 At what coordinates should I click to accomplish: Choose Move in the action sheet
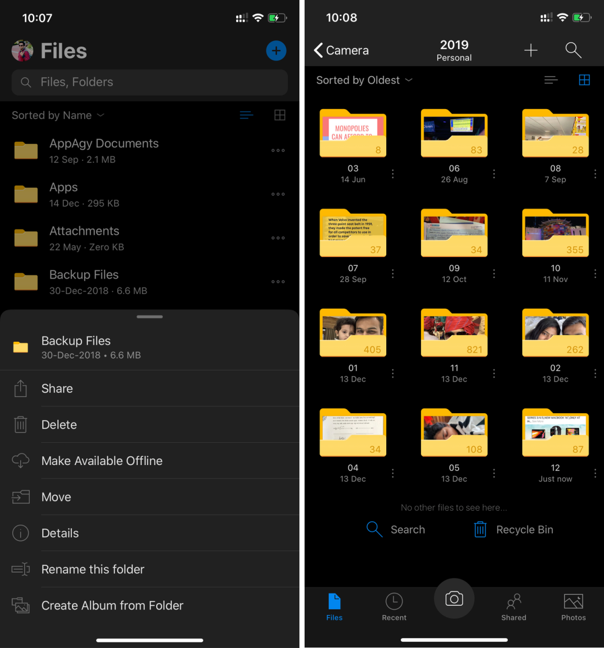click(x=150, y=497)
